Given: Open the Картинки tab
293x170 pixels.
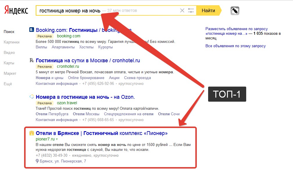Looking at the screenshot, I should 12,42.
